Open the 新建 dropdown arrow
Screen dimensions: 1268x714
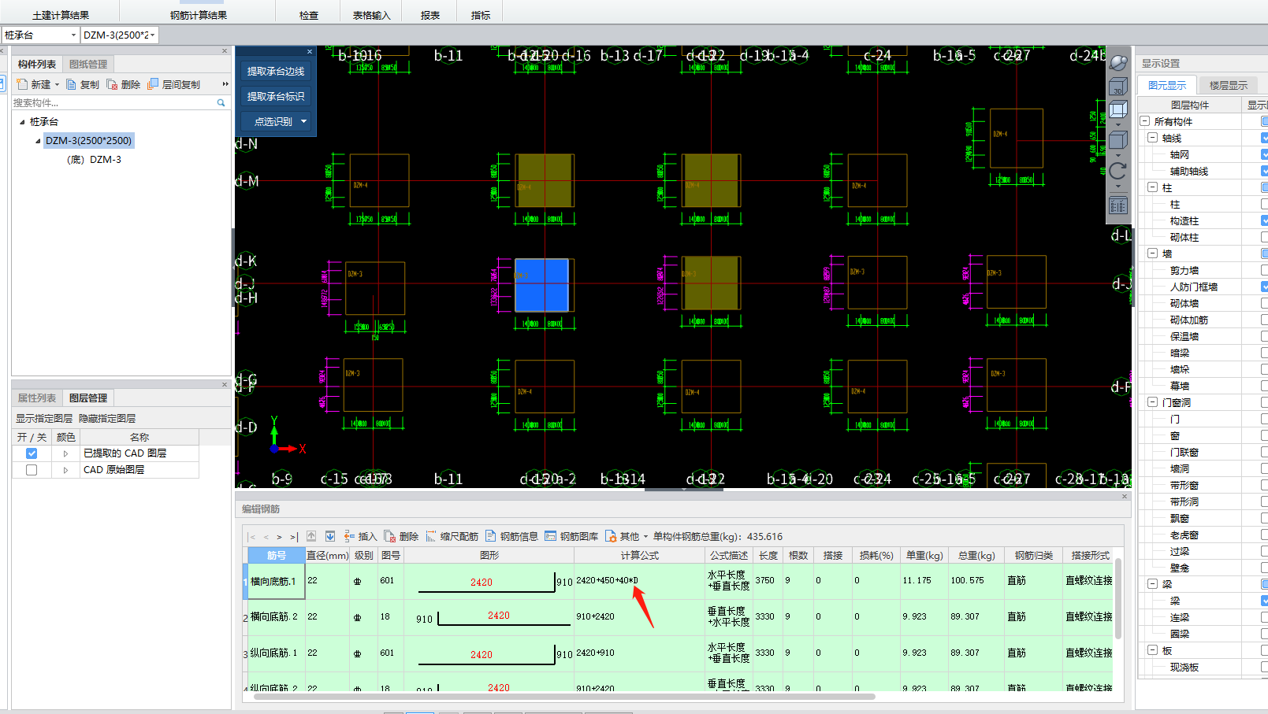click(x=57, y=85)
